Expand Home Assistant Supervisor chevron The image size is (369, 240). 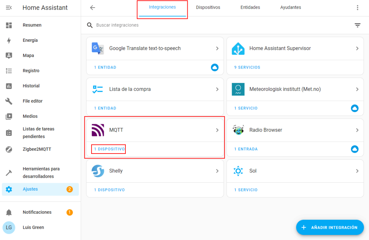tap(357, 48)
